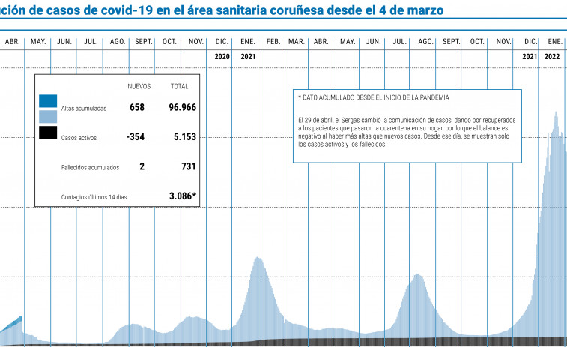
Task: Click the February 2021 peak of the curve
Action: (258, 259)
